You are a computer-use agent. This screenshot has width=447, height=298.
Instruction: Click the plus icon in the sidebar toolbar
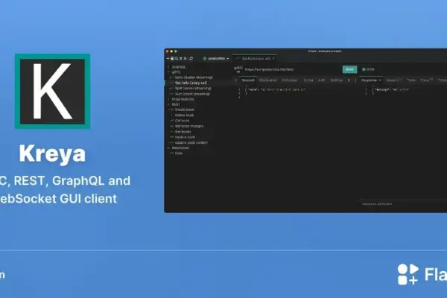168,58
